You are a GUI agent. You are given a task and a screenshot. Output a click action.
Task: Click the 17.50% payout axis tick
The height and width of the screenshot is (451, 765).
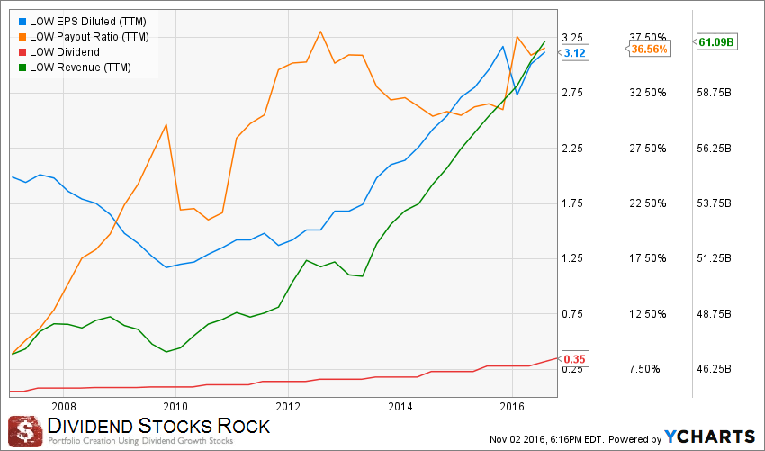pyautogui.click(x=648, y=258)
